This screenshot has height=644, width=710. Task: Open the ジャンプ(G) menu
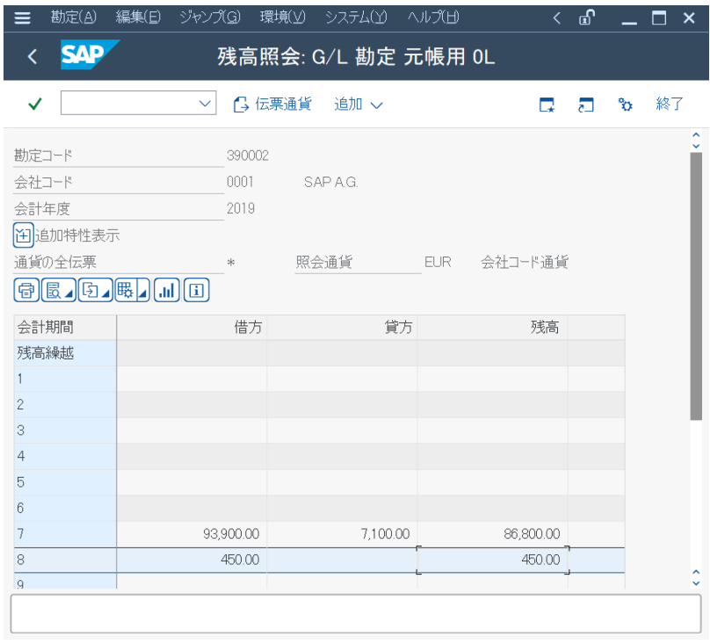(210, 18)
